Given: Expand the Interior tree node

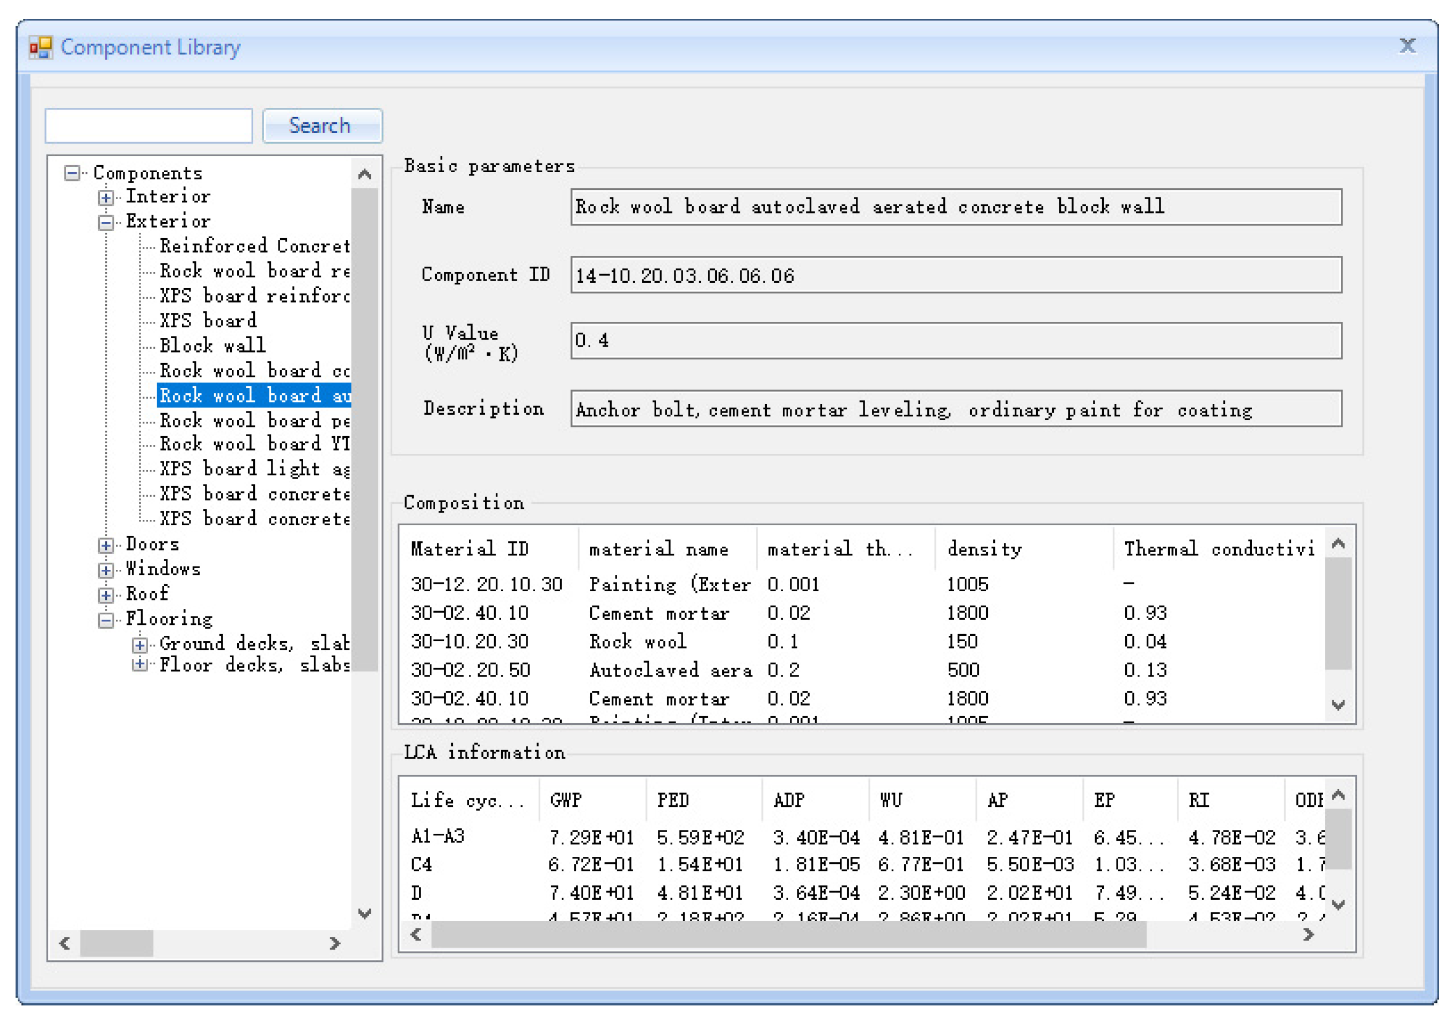Looking at the screenshot, I should click(x=106, y=198).
